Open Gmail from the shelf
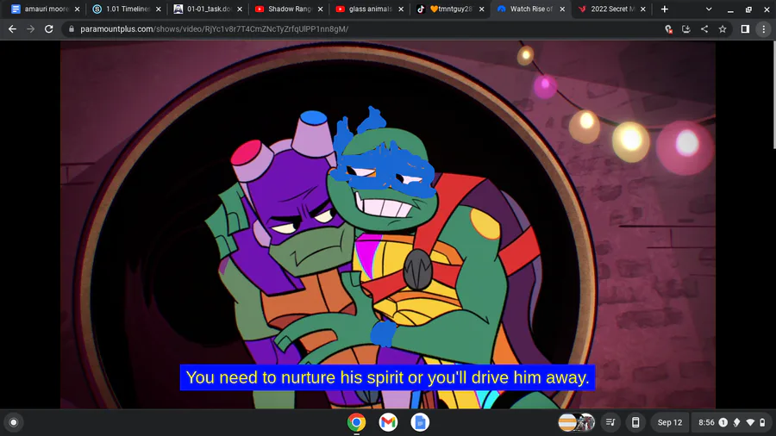Image resolution: width=776 pixels, height=436 pixels. click(388, 422)
